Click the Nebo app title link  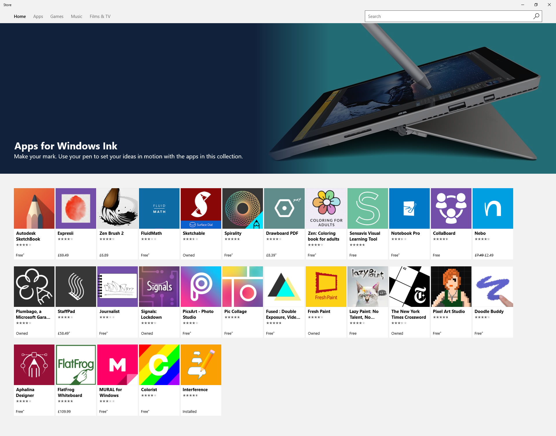(480, 233)
